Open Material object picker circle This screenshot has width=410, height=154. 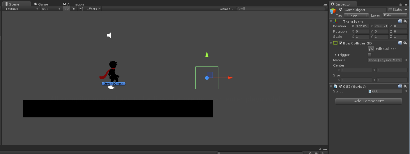pyautogui.click(x=406, y=60)
